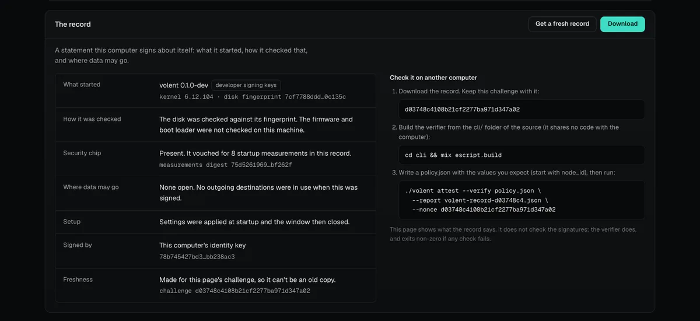Image resolution: width=700 pixels, height=321 pixels.
Task: Click step 2 'Build the verifier' instruction
Action: (x=509, y=132)
